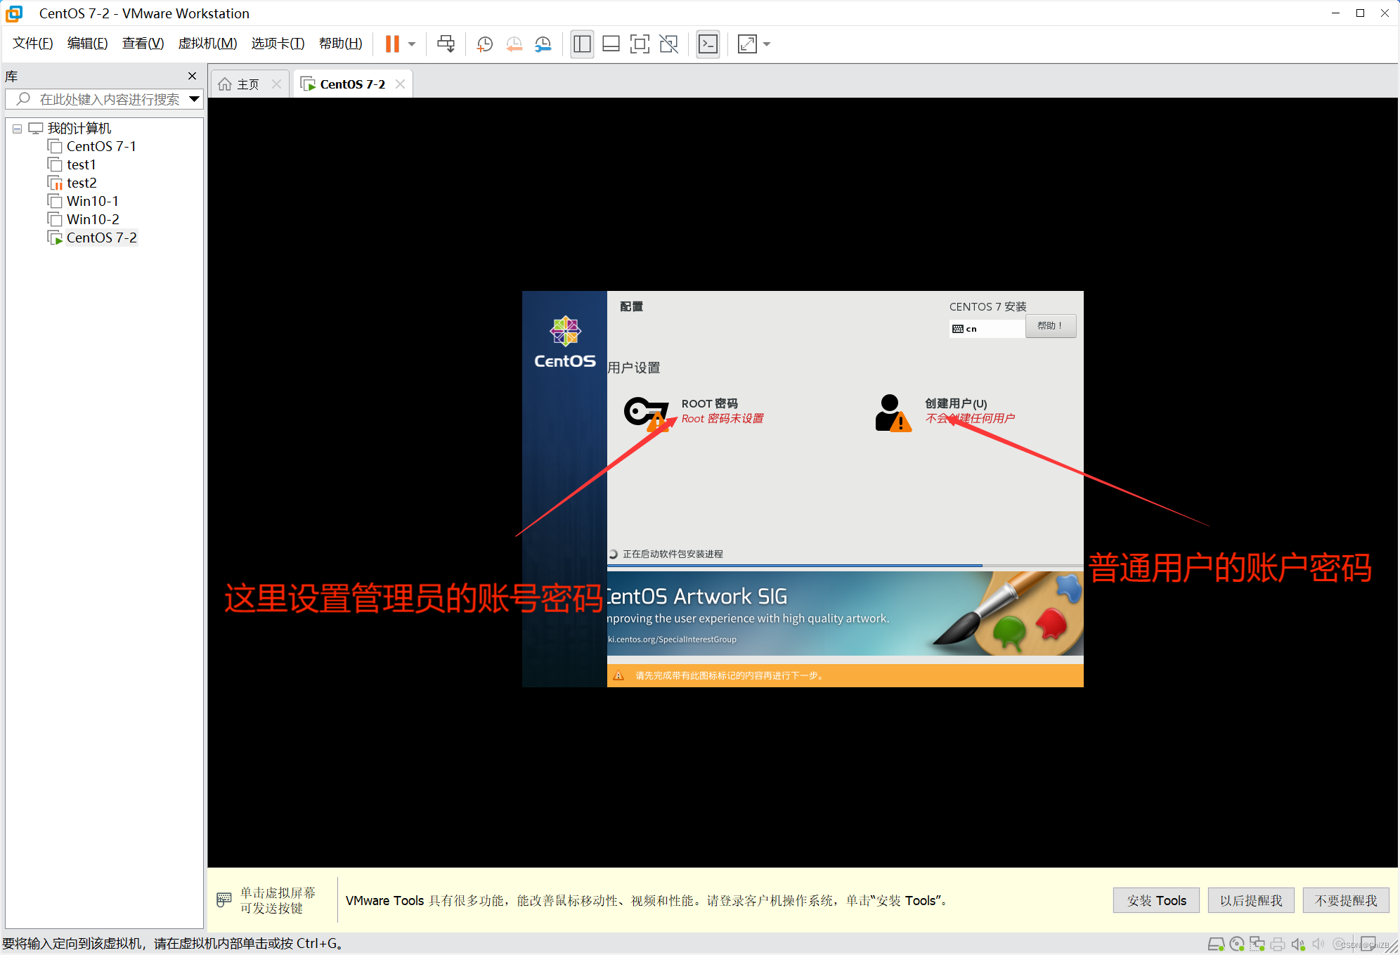Take a snapshot of the VM
Screen dimensions: 1400x955
coord(485,44)
